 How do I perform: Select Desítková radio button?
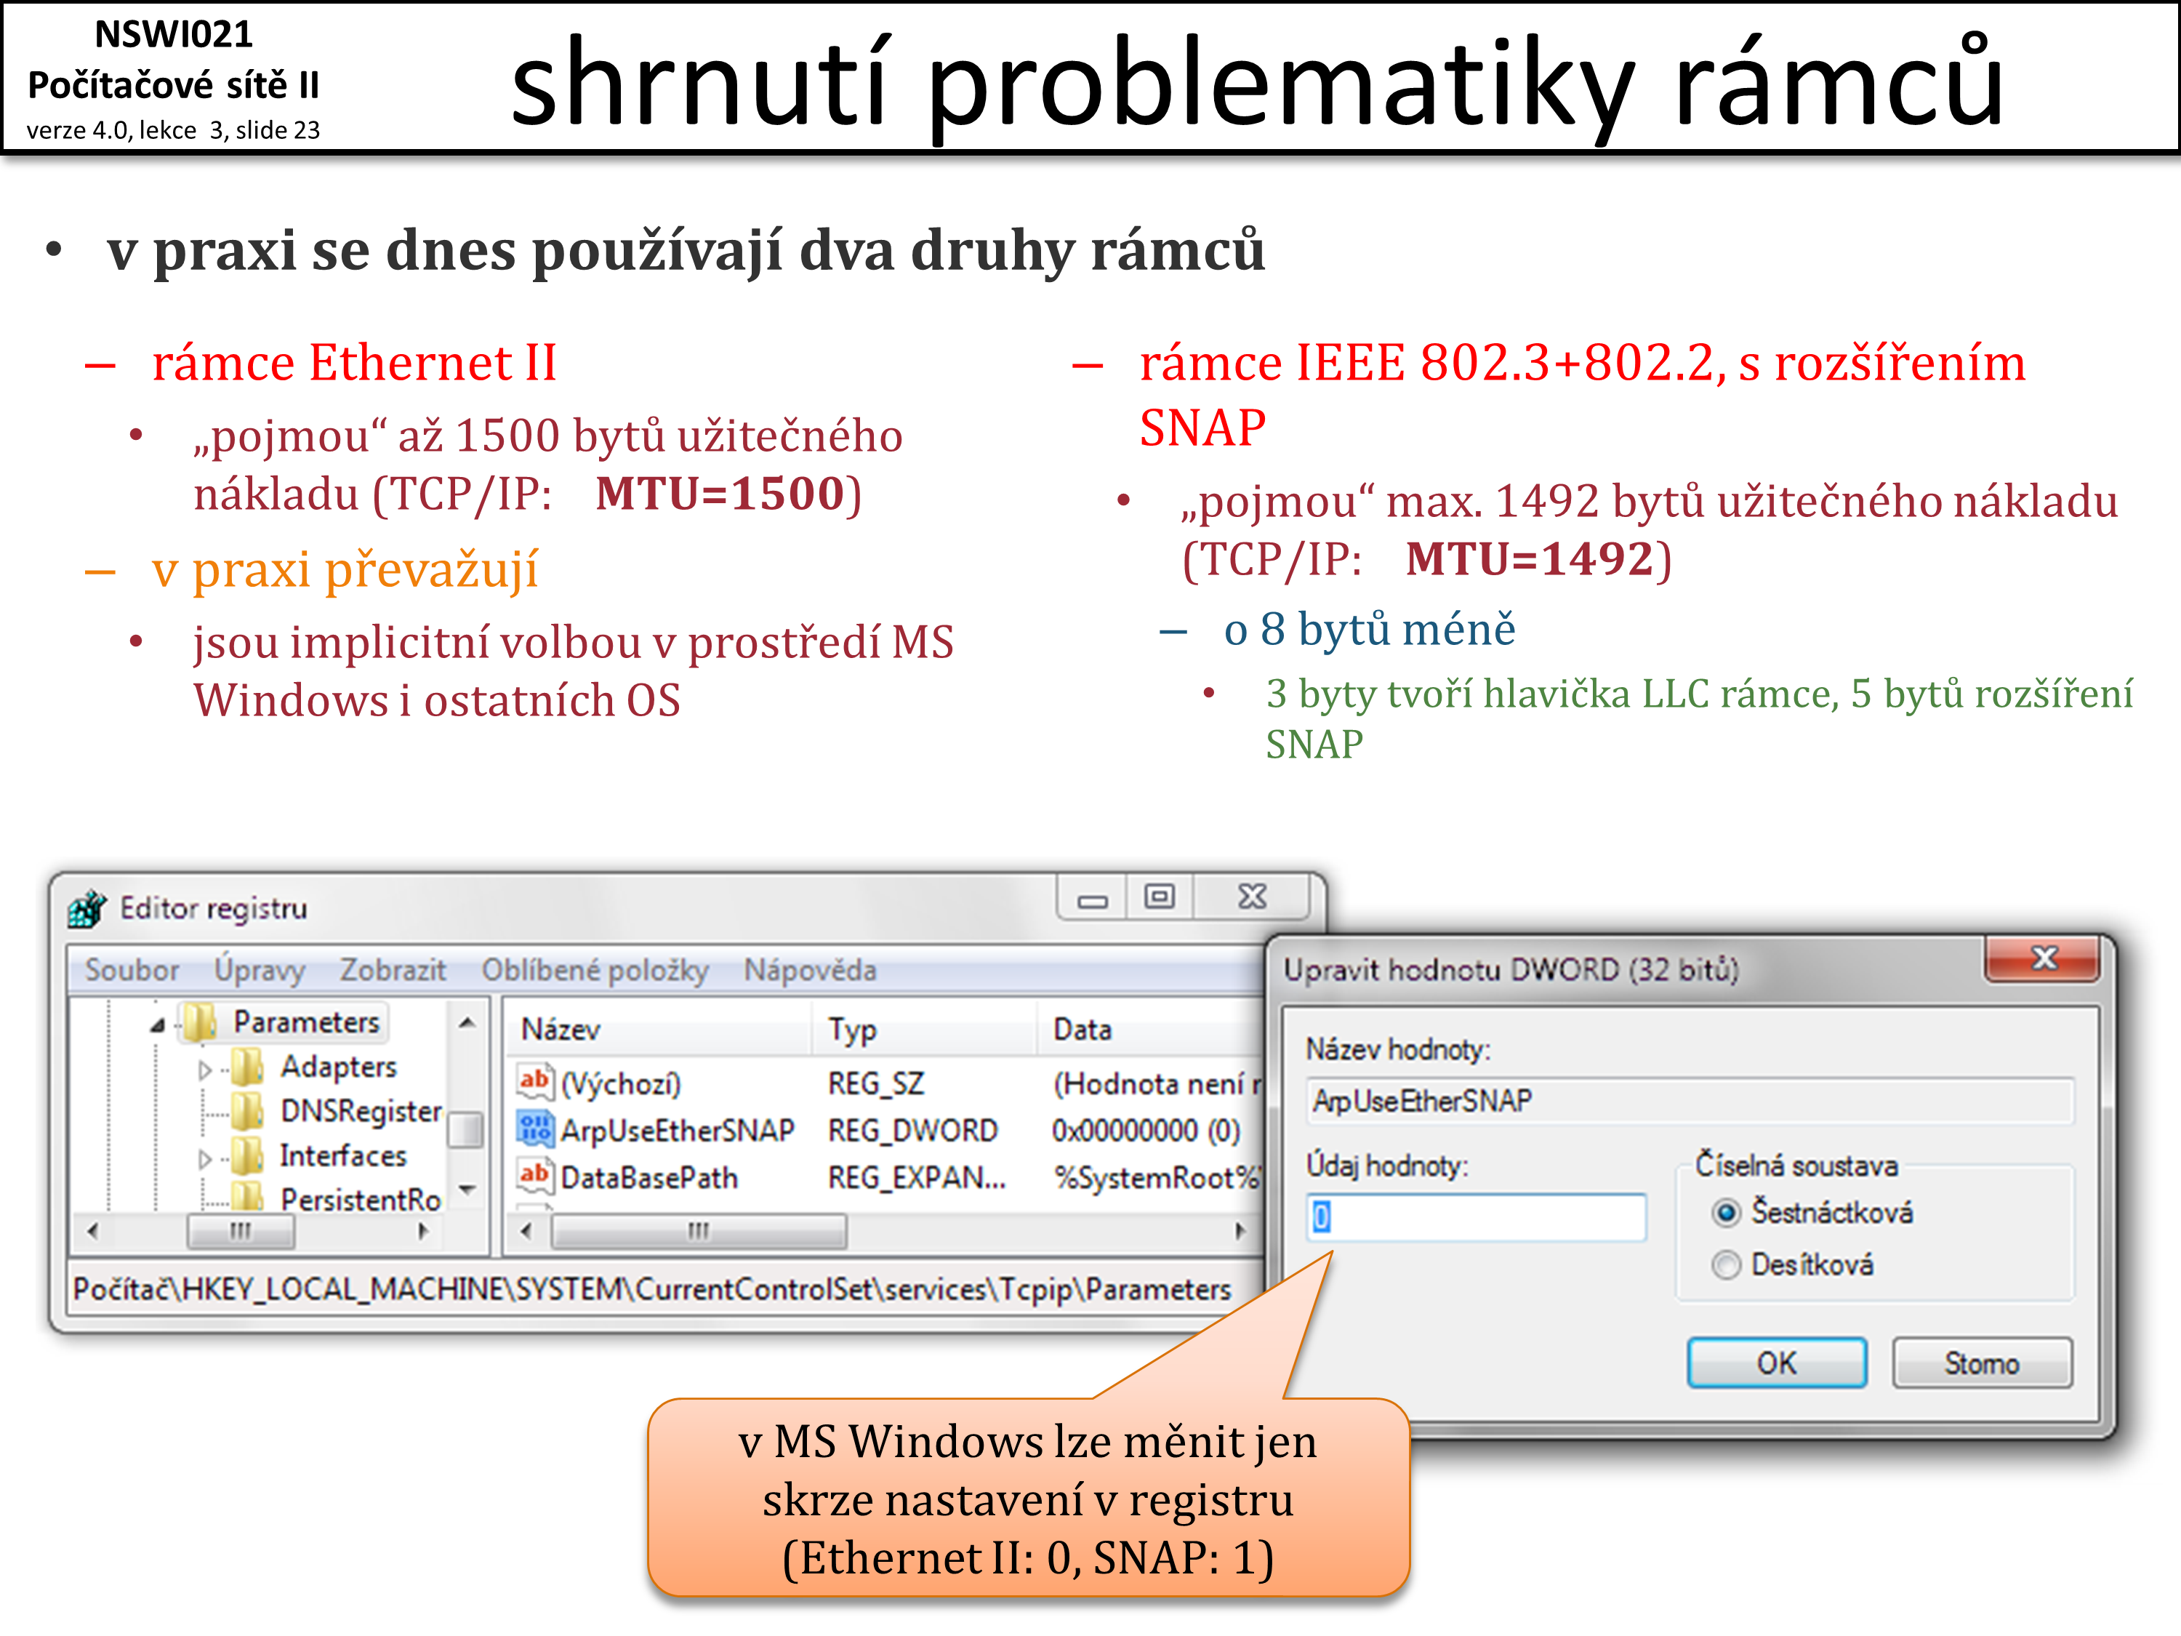(1725, 1264)
